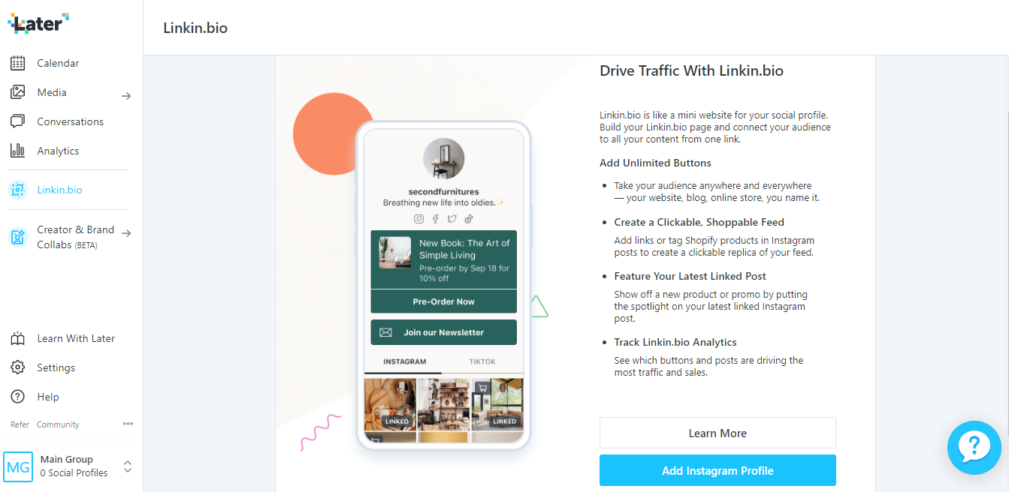Click the Media library icon
1009x492 pixels.
point(17,92)
